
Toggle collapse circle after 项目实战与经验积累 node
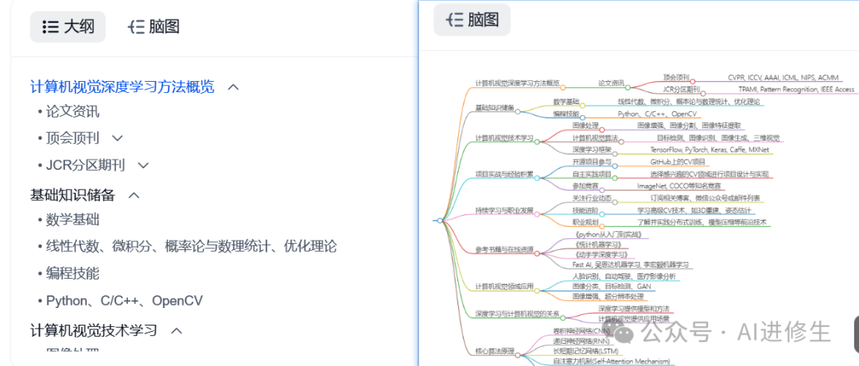pos(537,178)
